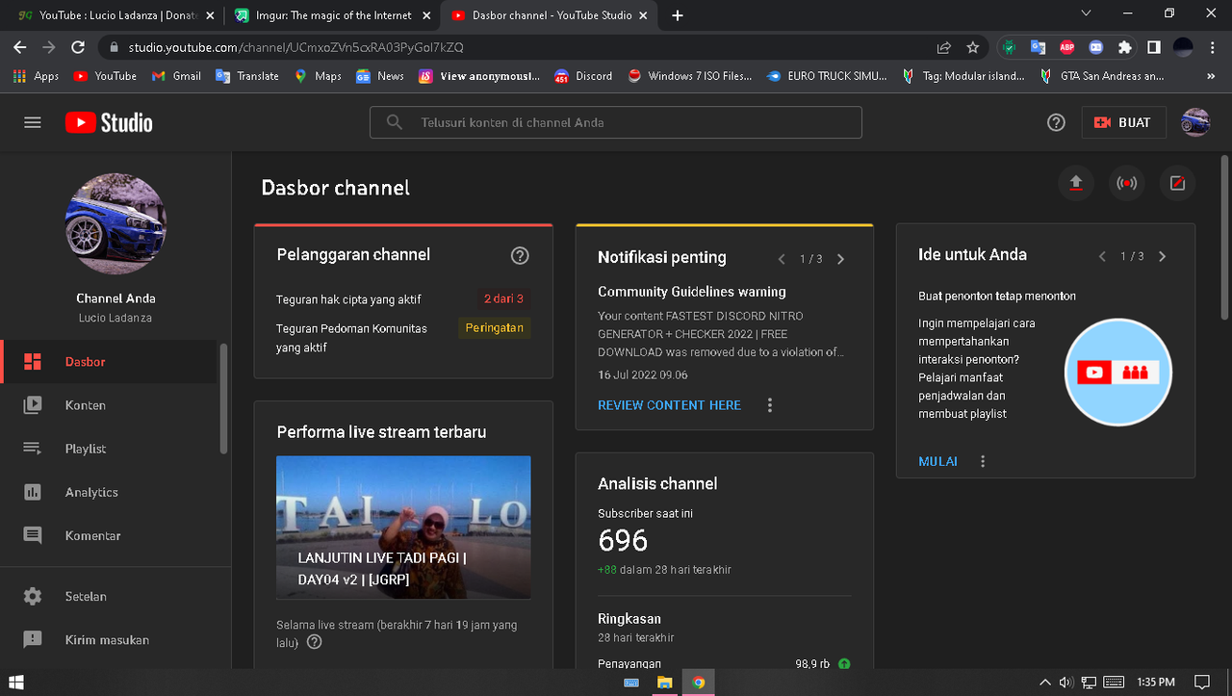This screenshot has width=1232, height=696.
Task: Open the help question mark in header
Action: coord(1056,122)
